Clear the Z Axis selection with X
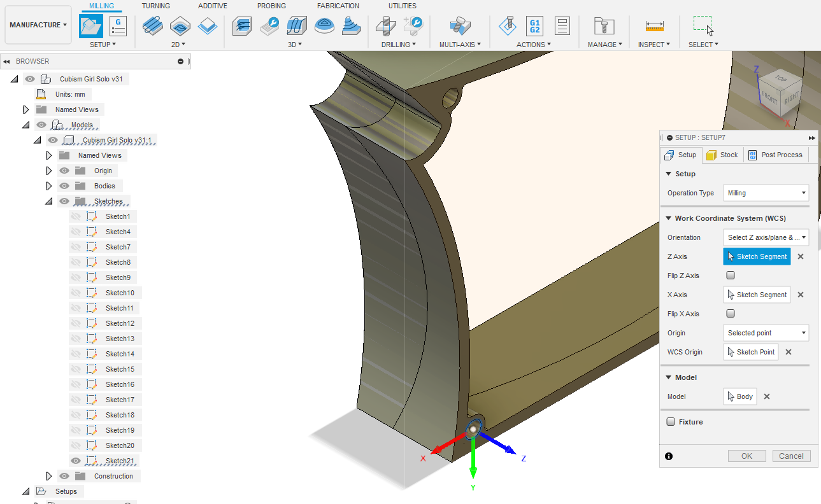This screenshot has height=504, width=821. click(801, 256)
